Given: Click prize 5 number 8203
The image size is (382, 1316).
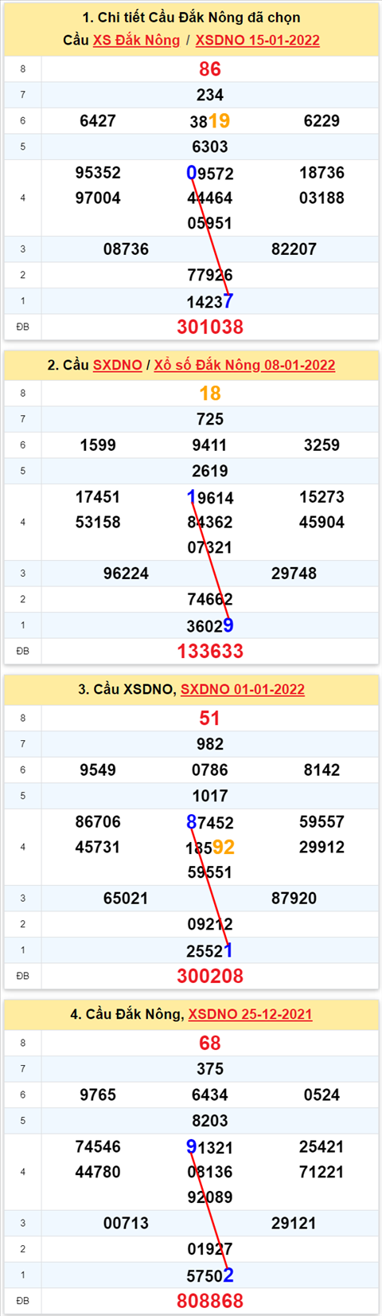Looking at the screenshot, I should click(210, 1121).
